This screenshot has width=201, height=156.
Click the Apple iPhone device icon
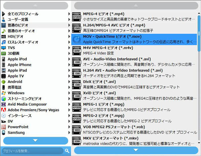point(3,65)
